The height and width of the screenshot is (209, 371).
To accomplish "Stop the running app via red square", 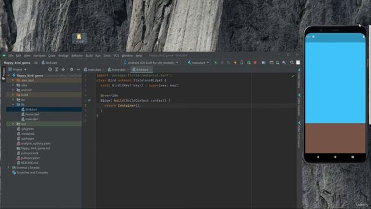I will point(255,63).
